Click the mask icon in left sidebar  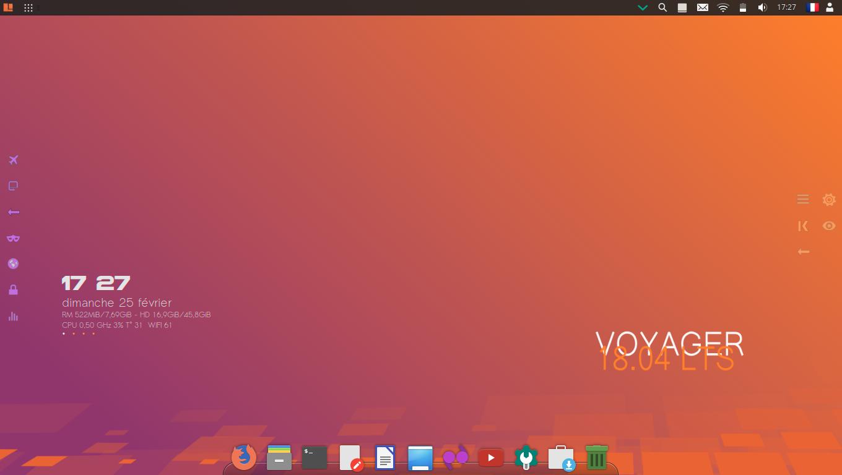coord(13,238)
